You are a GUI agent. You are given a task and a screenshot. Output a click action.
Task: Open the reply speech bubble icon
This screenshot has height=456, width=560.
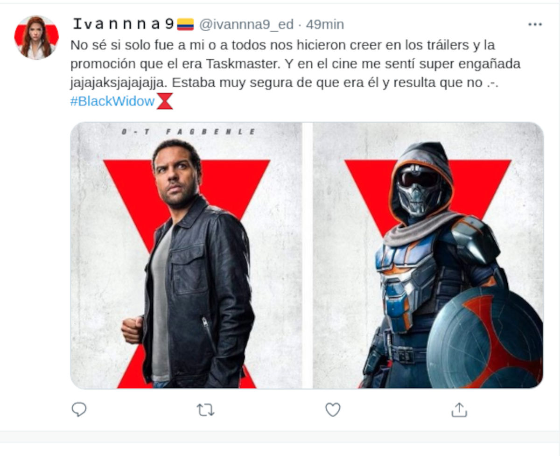(79, 410)
